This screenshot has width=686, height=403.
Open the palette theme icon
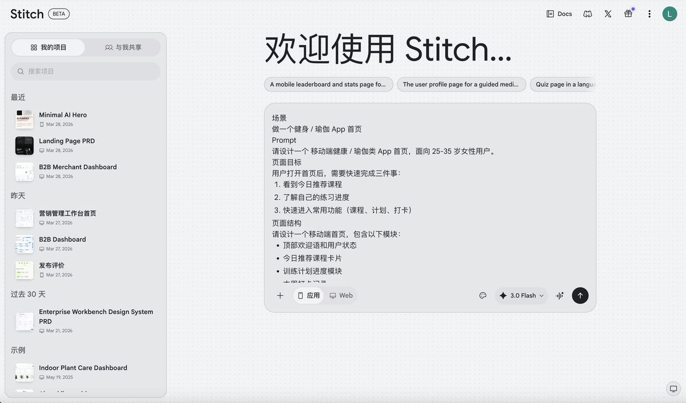click(483, 295)
